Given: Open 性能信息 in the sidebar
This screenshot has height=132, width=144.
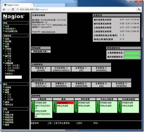Looking at the screenshot, I should pyautogui.click(x=9, y=120).
